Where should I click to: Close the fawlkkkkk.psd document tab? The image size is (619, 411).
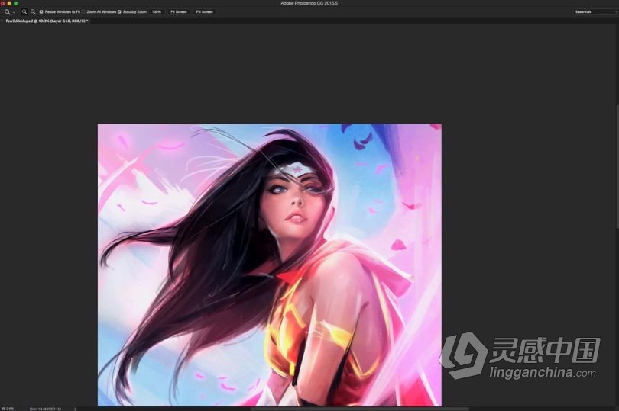point(2,21)
